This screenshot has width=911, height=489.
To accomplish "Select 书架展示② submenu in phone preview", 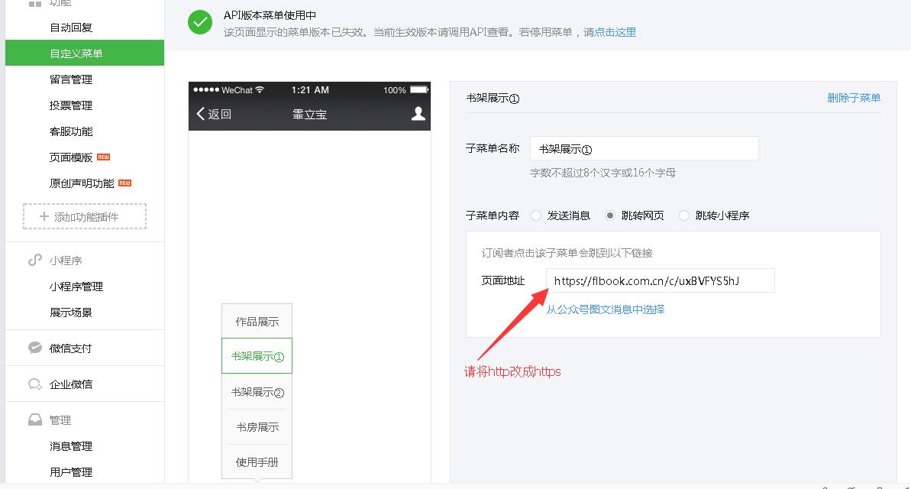I will pyautogui.click(x=257, y=392).
